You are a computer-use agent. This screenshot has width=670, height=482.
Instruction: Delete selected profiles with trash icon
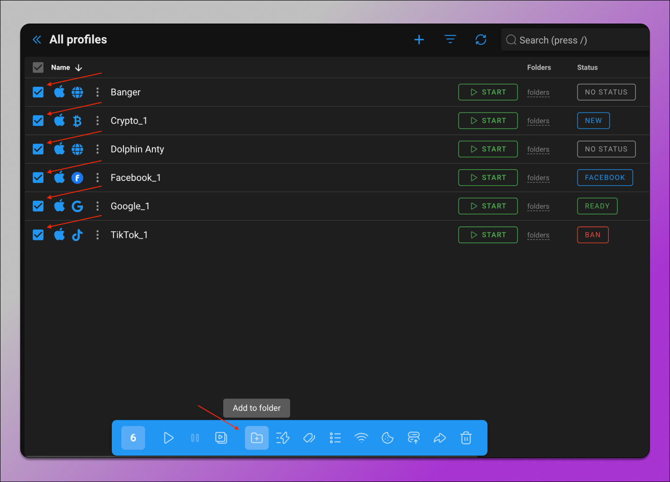click(466, 438)
